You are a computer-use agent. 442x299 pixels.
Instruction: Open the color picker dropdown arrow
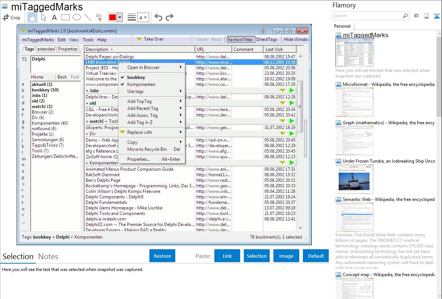120,17
